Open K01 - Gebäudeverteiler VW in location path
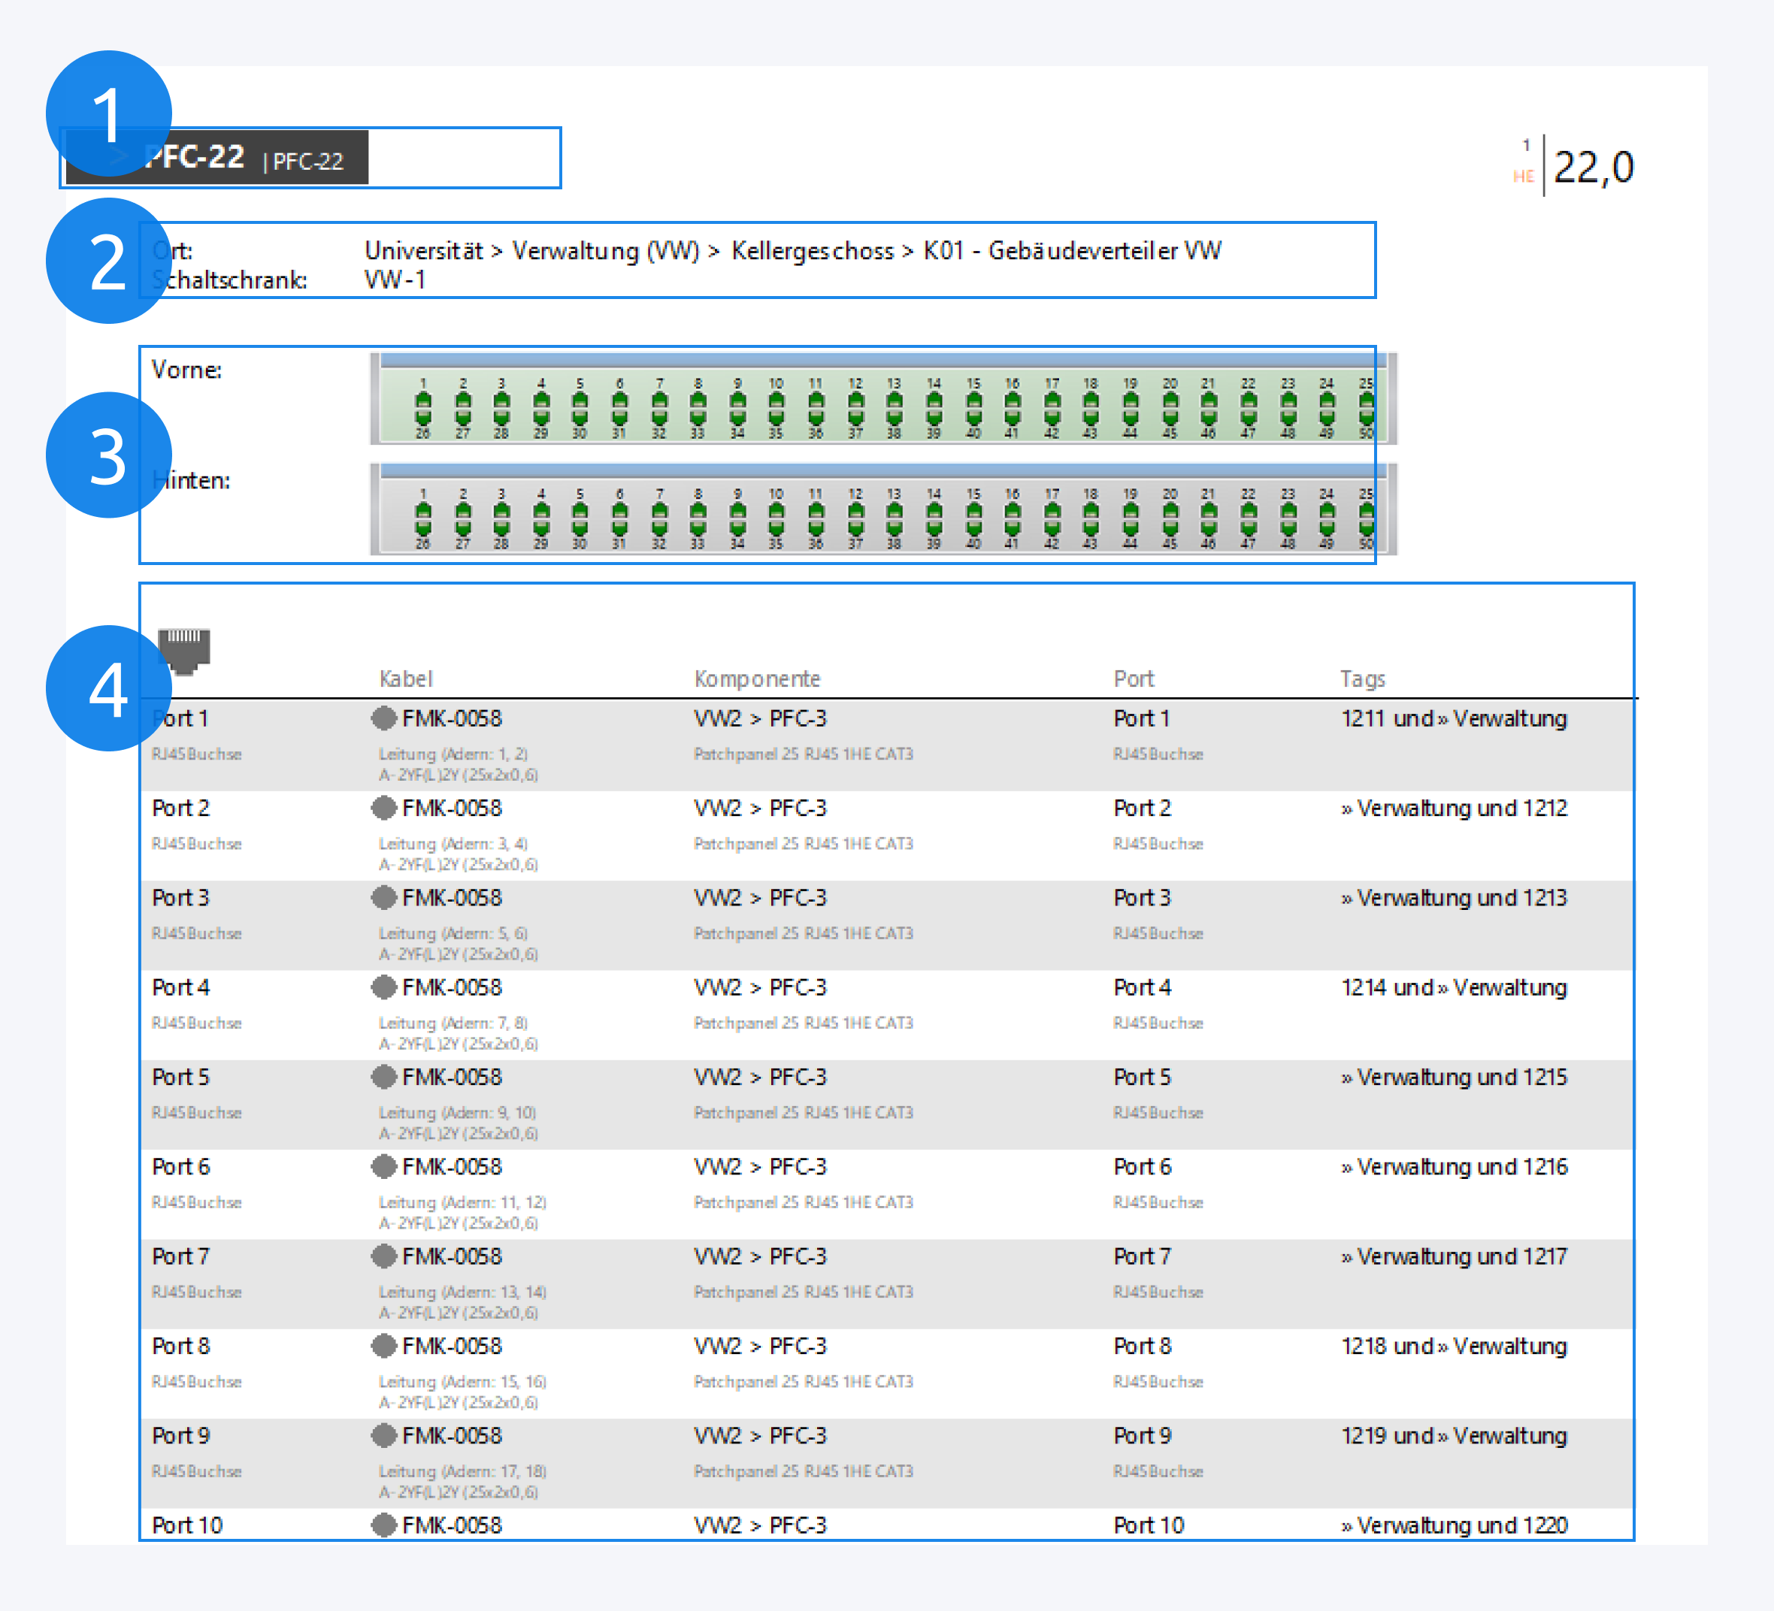The width and height of the screenshot is (1774, 1611). click(x=1072, y=251)
